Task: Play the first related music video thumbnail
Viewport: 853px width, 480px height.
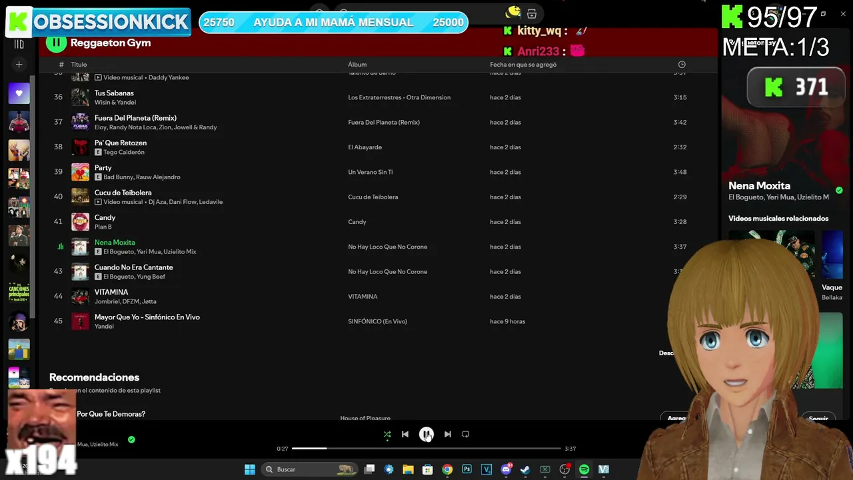Action: 772,254
